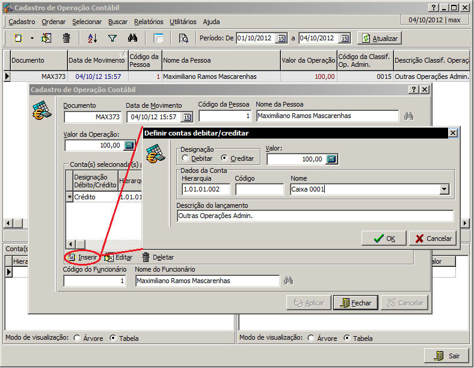Select the Debitar radio option

(185, 158)
